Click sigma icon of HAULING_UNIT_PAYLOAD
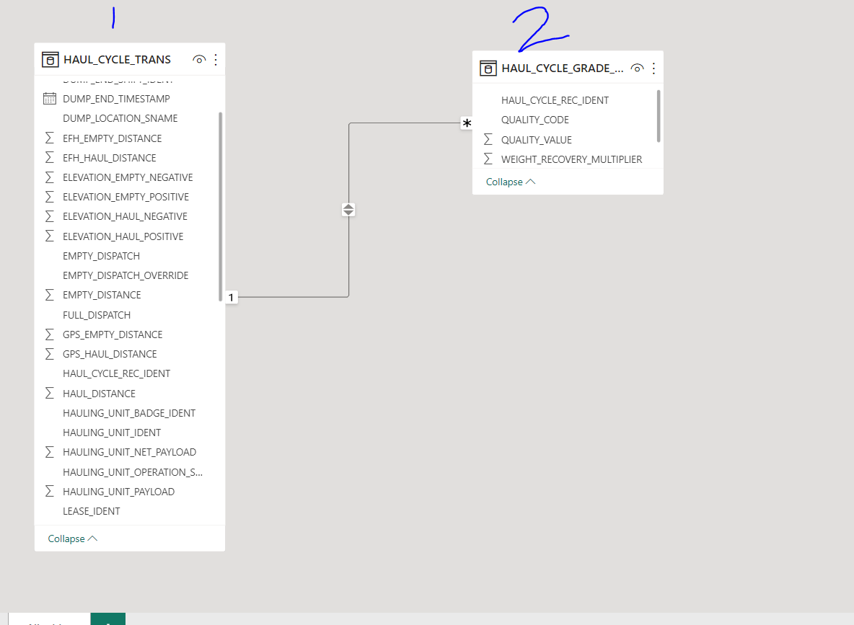Viewport: 854px width, 625px height. (x=50, y=492)
